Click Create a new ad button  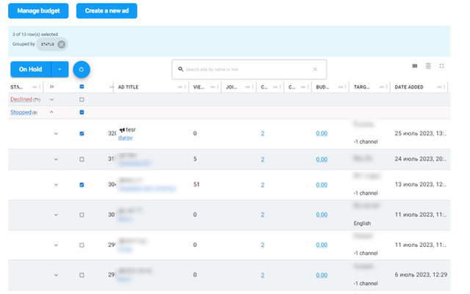tap(106, 11)
